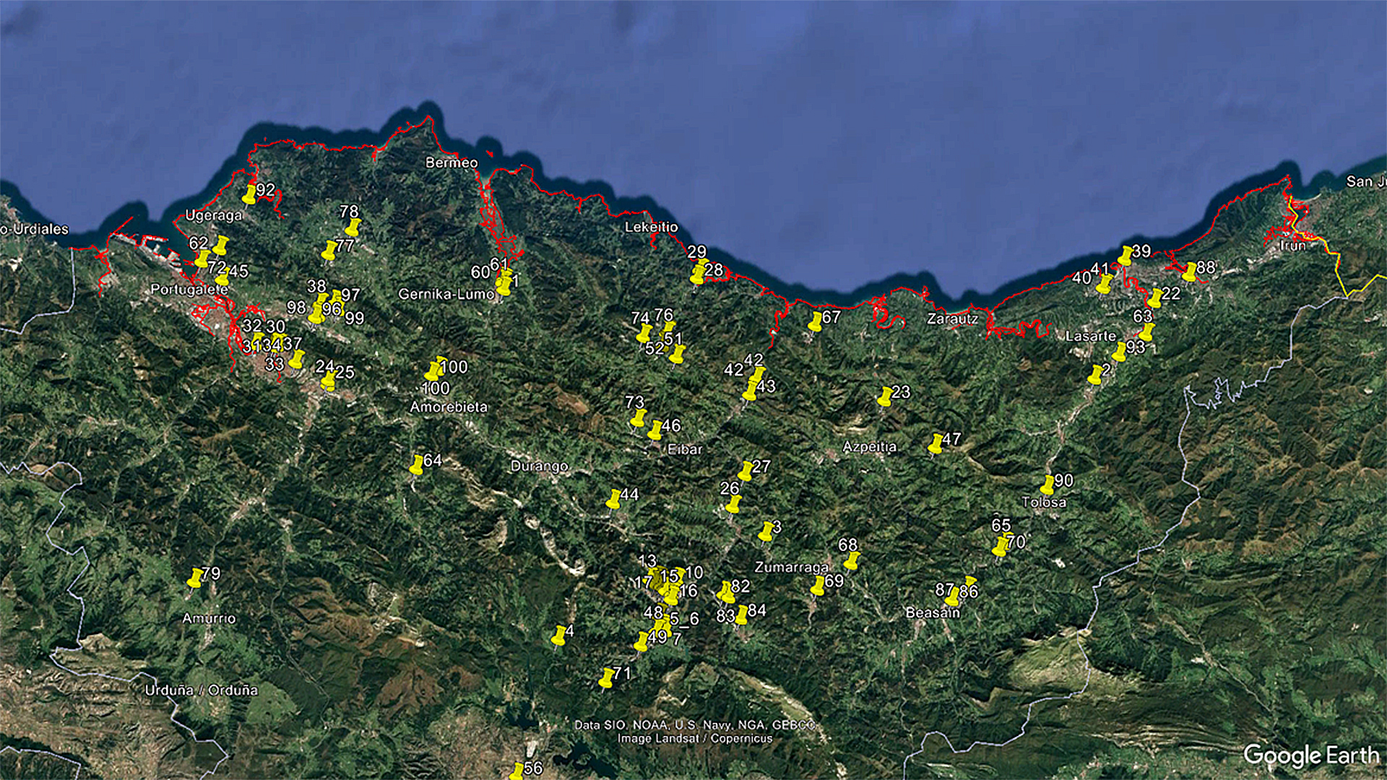The height and width of the screenshot is (780, 1387).
Task: Click the Bermeo place label
Action: pyautogui.click(x=451, y=163)
